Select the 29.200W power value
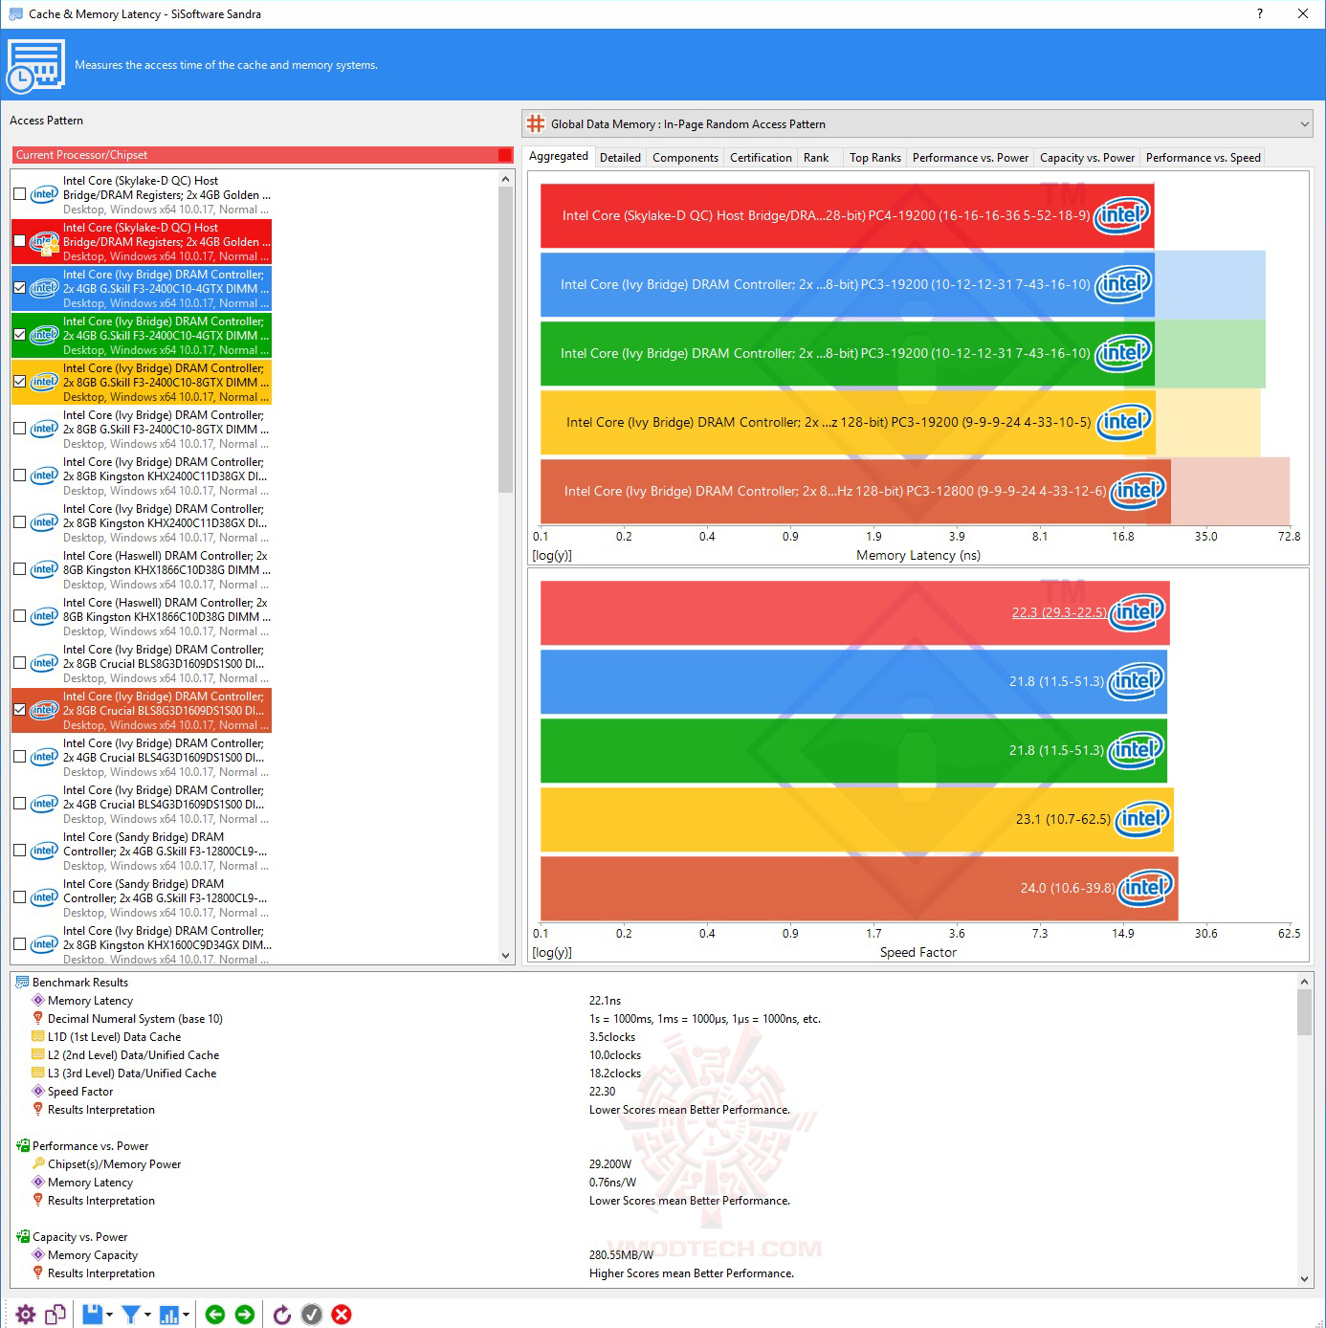This screenshot has height=1328, width=1326. tap(610, 1164)
